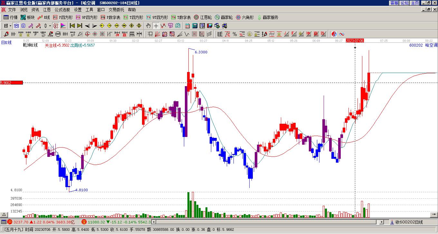The width and height of the screenshot is (438, 234).
Task: Click the yellow diamond left-arrow icon
Action: click(102, 26)
